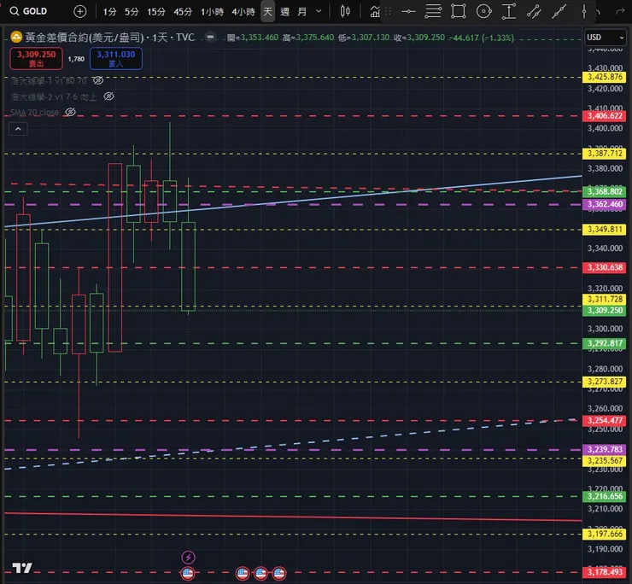The image size is (632, 584).
Task: Select the circle drawing tool
Action: click(483, 11)
